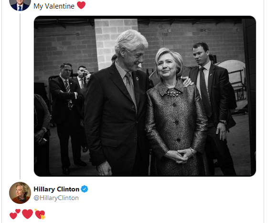Click the large red heart emoji in reply
277x223 pixels.
(x=28, y=214)
